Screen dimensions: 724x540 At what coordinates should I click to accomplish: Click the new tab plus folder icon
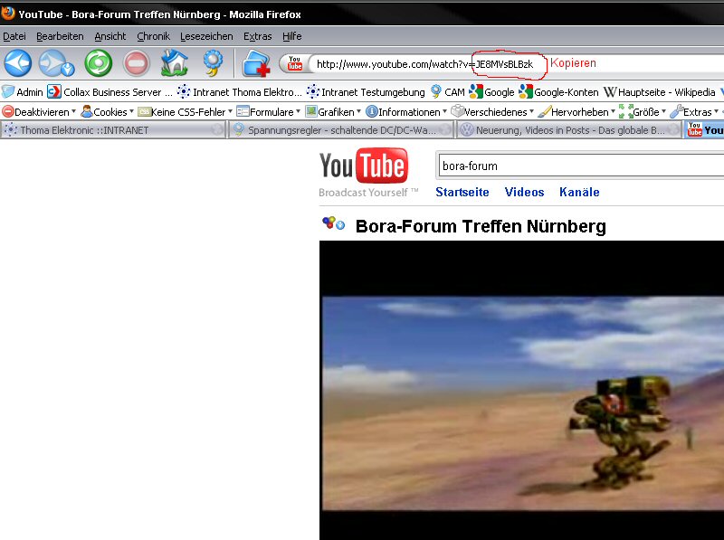[x=256, y=62]
